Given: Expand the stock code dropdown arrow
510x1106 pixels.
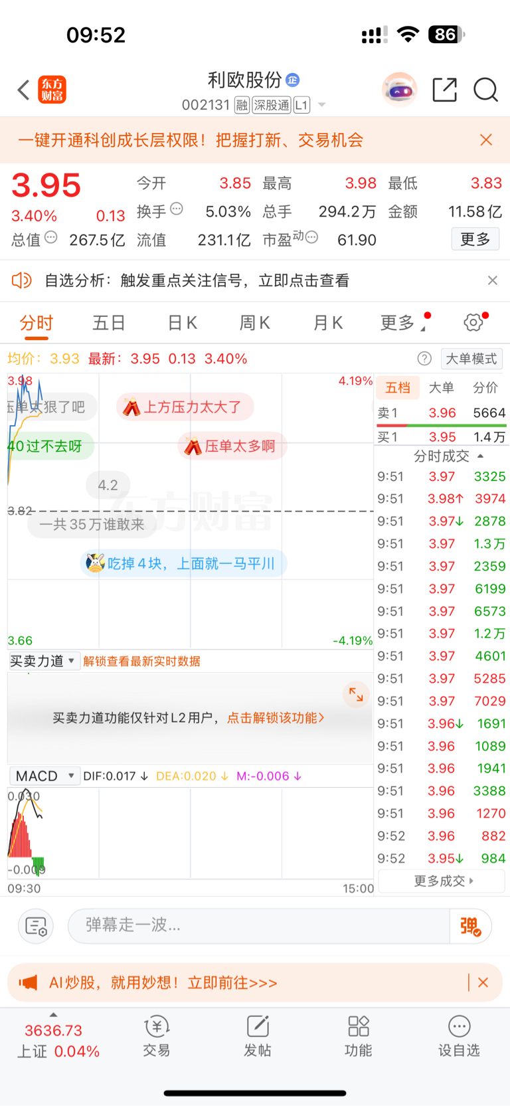Looking at the screenshot, I should [x=322, y=105].
